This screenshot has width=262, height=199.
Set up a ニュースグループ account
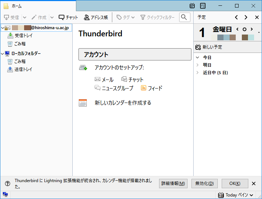tap(114, 88)
